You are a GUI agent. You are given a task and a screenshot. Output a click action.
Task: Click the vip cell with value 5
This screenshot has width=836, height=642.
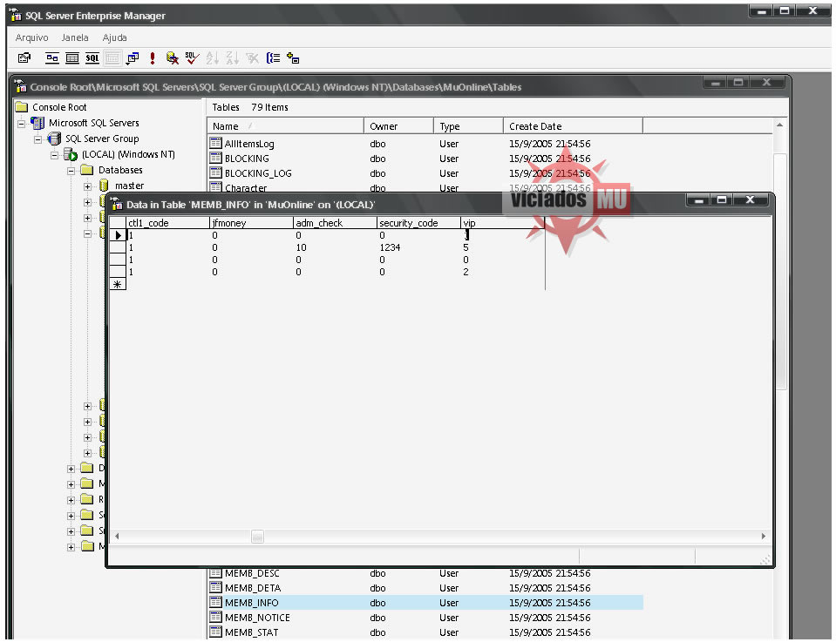click(x=502, y=247)
